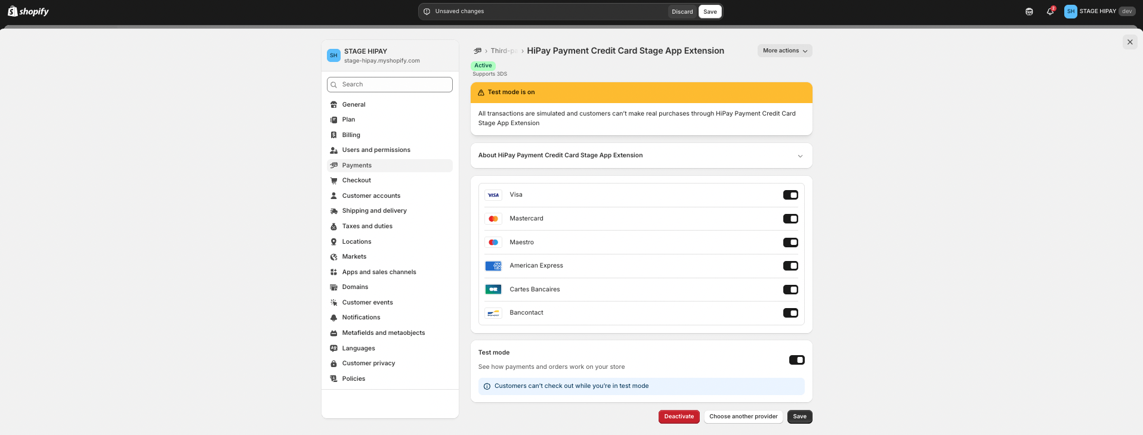
Task: Open the Sidekick assistant icon in top bar
Action: [x=1029, y=11]
